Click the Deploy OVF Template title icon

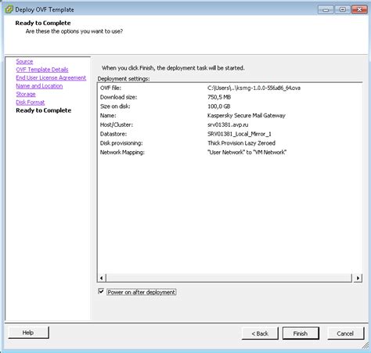pyautogui.click(x=9, y=9)
